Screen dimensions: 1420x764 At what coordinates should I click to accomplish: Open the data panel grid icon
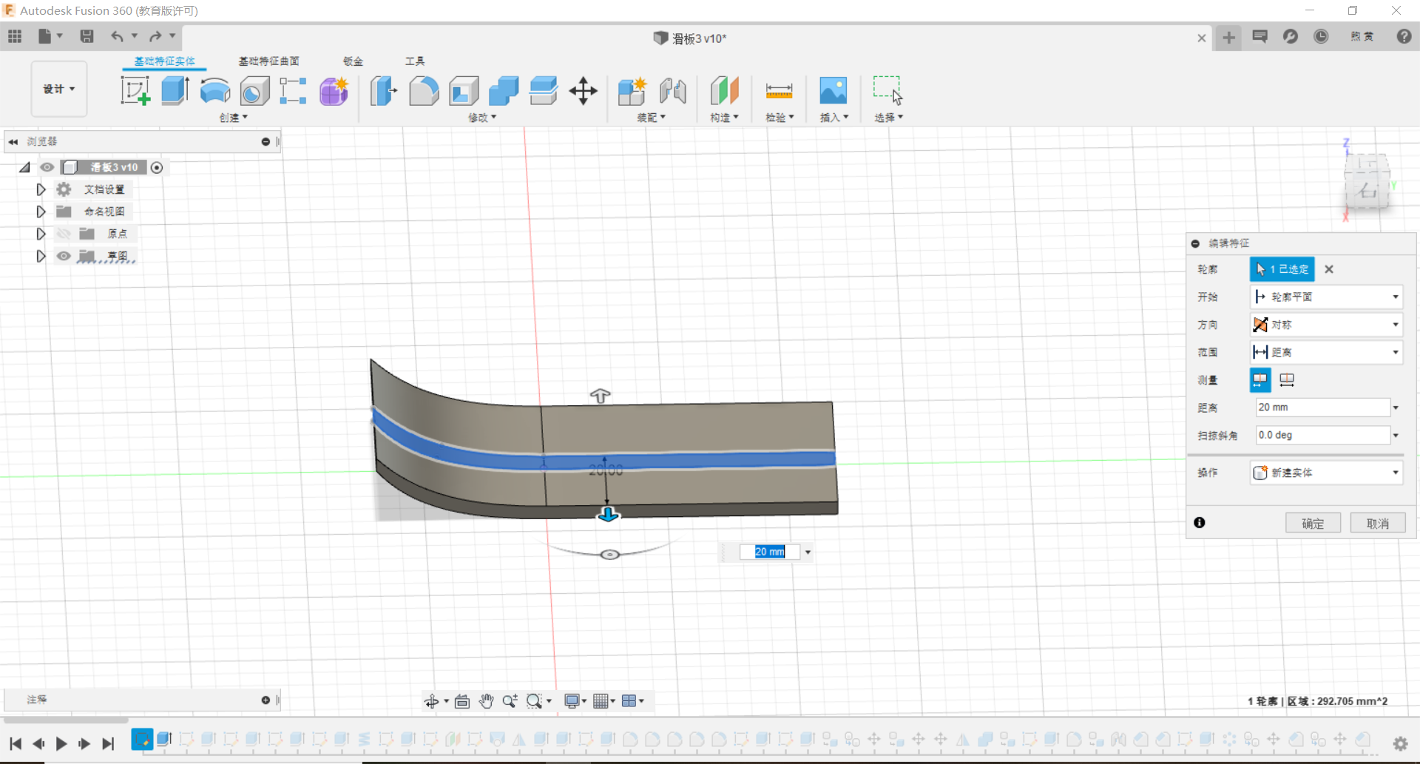(15, 36)
